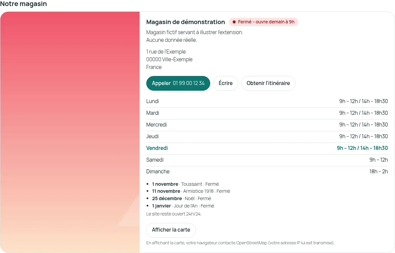Click the 'Samedi' day label
This screenshot has width=395, height=253.
click(x=155, y=160)
